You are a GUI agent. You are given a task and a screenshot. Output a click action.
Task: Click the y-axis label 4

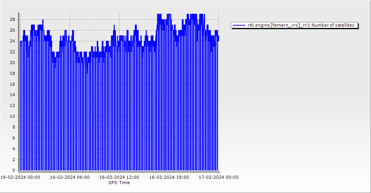[14, 149]
